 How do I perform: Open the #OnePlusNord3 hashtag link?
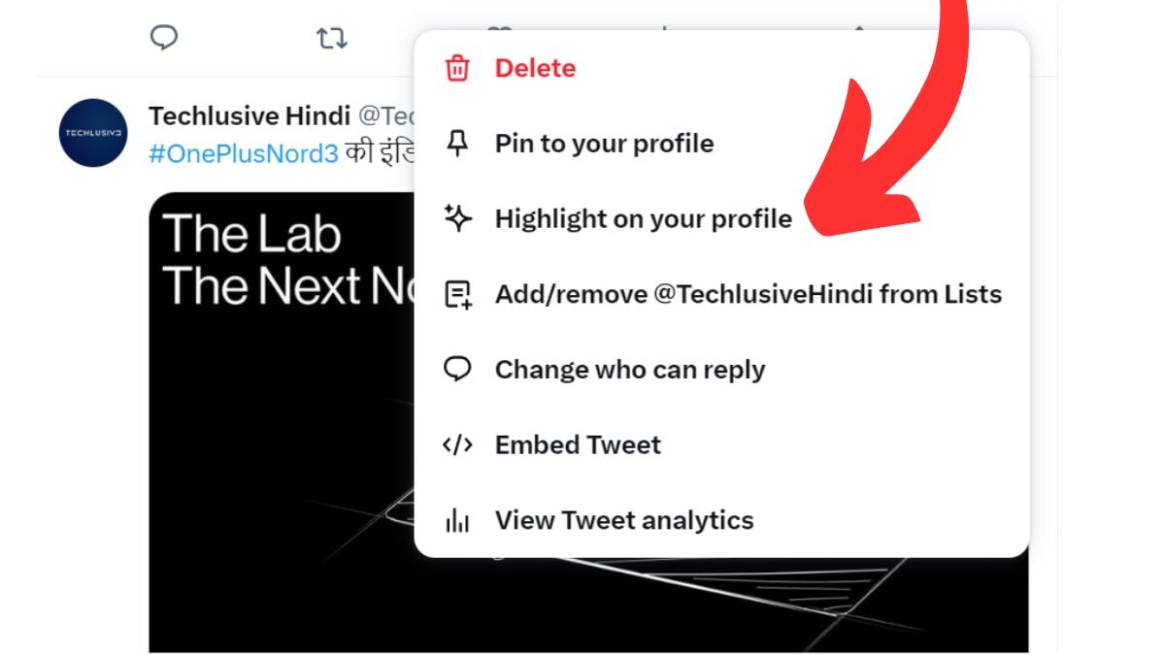pyautogui.click(x=244, y=154)
